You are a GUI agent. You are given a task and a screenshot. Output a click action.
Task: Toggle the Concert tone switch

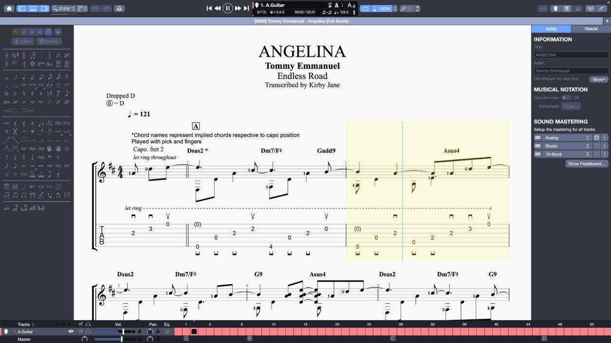tap(565, 97)
